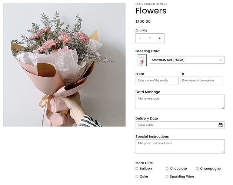233x185 pixels.
Task: Open the Delivery Date calendar icon
Action: pos(220,125)
